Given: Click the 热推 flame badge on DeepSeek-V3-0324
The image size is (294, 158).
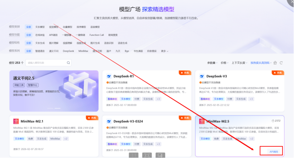Looking at the screenshot, I should pyautogui.click(x=185, y=118).
